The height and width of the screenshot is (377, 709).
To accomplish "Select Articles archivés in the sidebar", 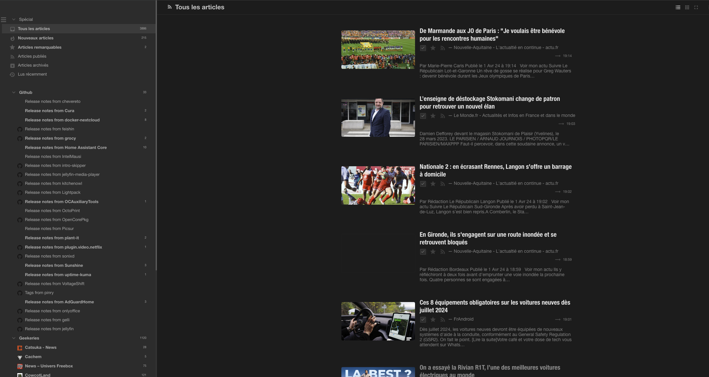I will tap(33, 65).
